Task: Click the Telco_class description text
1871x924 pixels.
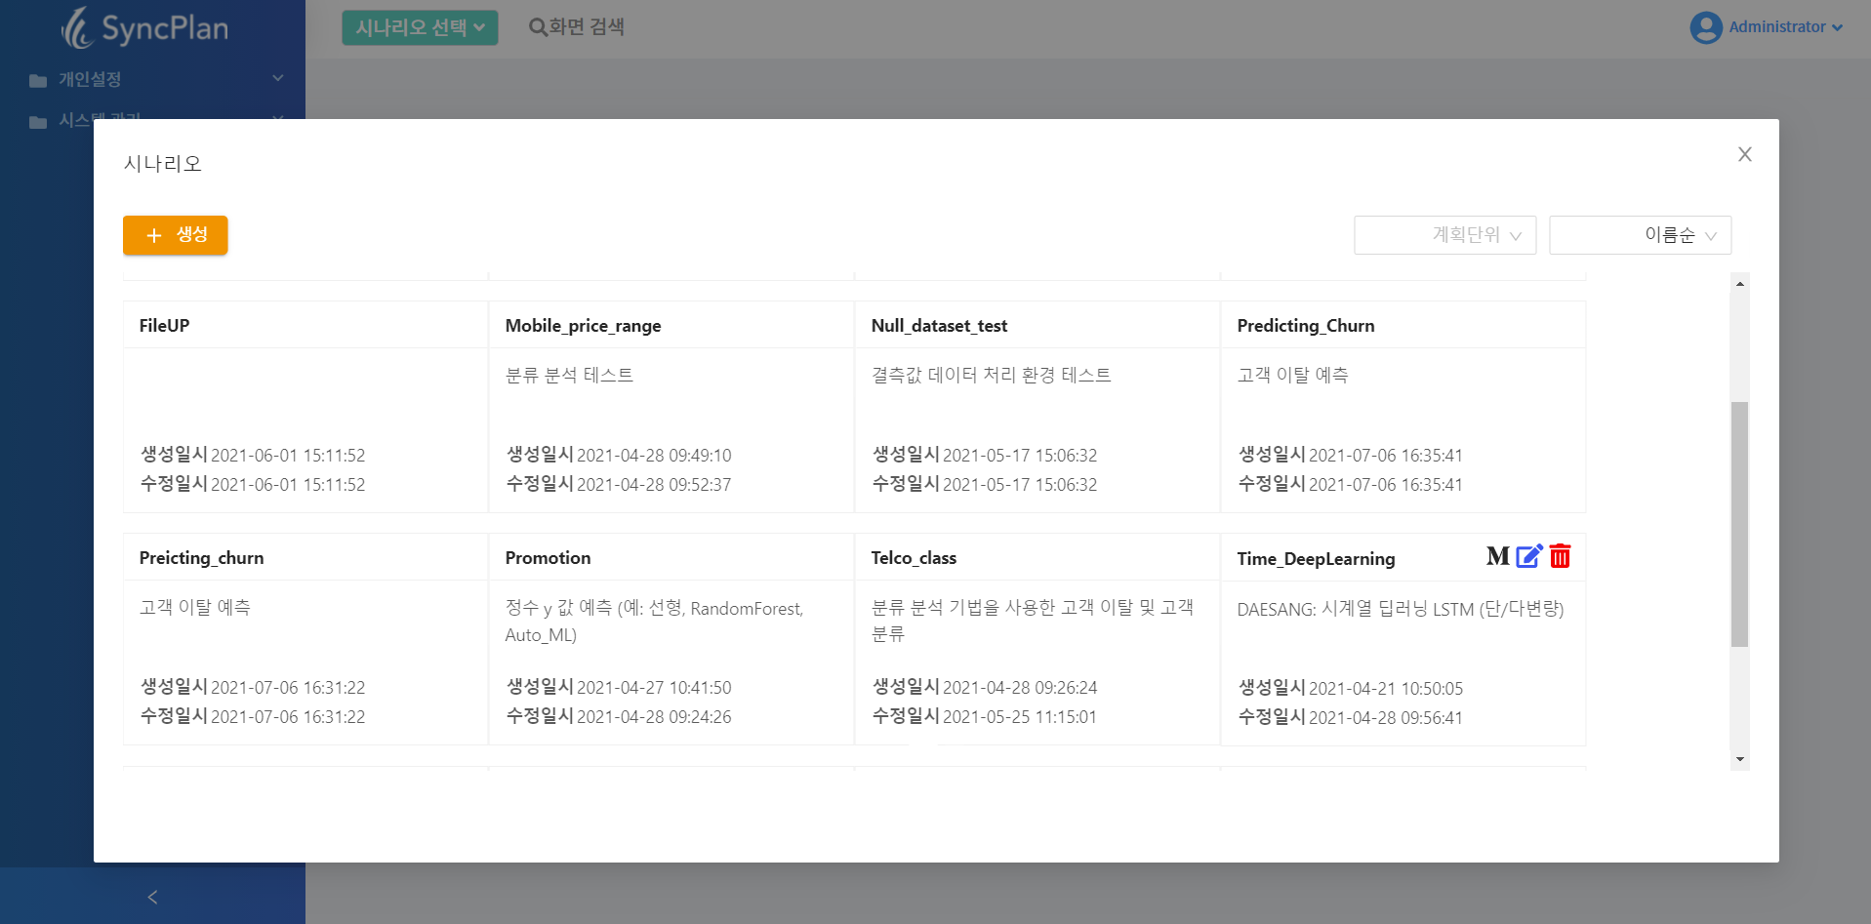Action: (x=1033, y=621)
